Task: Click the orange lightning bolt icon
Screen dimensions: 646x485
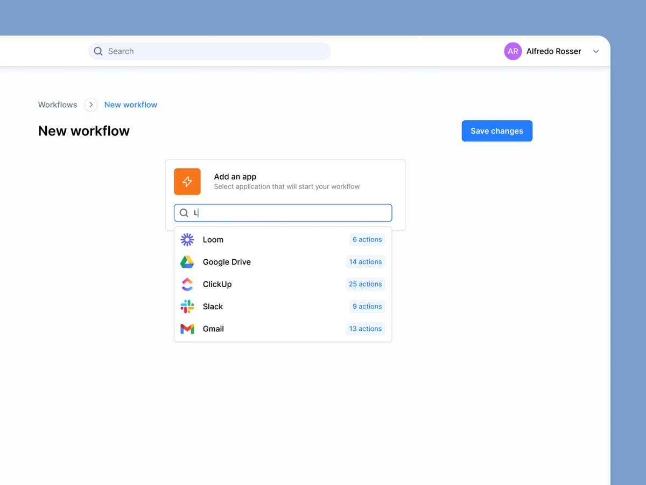Action: [x=187, y=182]
